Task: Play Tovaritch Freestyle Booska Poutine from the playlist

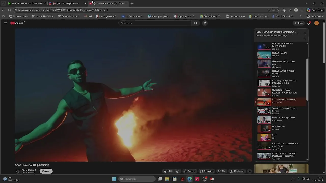Action: (x=281, y=111)
